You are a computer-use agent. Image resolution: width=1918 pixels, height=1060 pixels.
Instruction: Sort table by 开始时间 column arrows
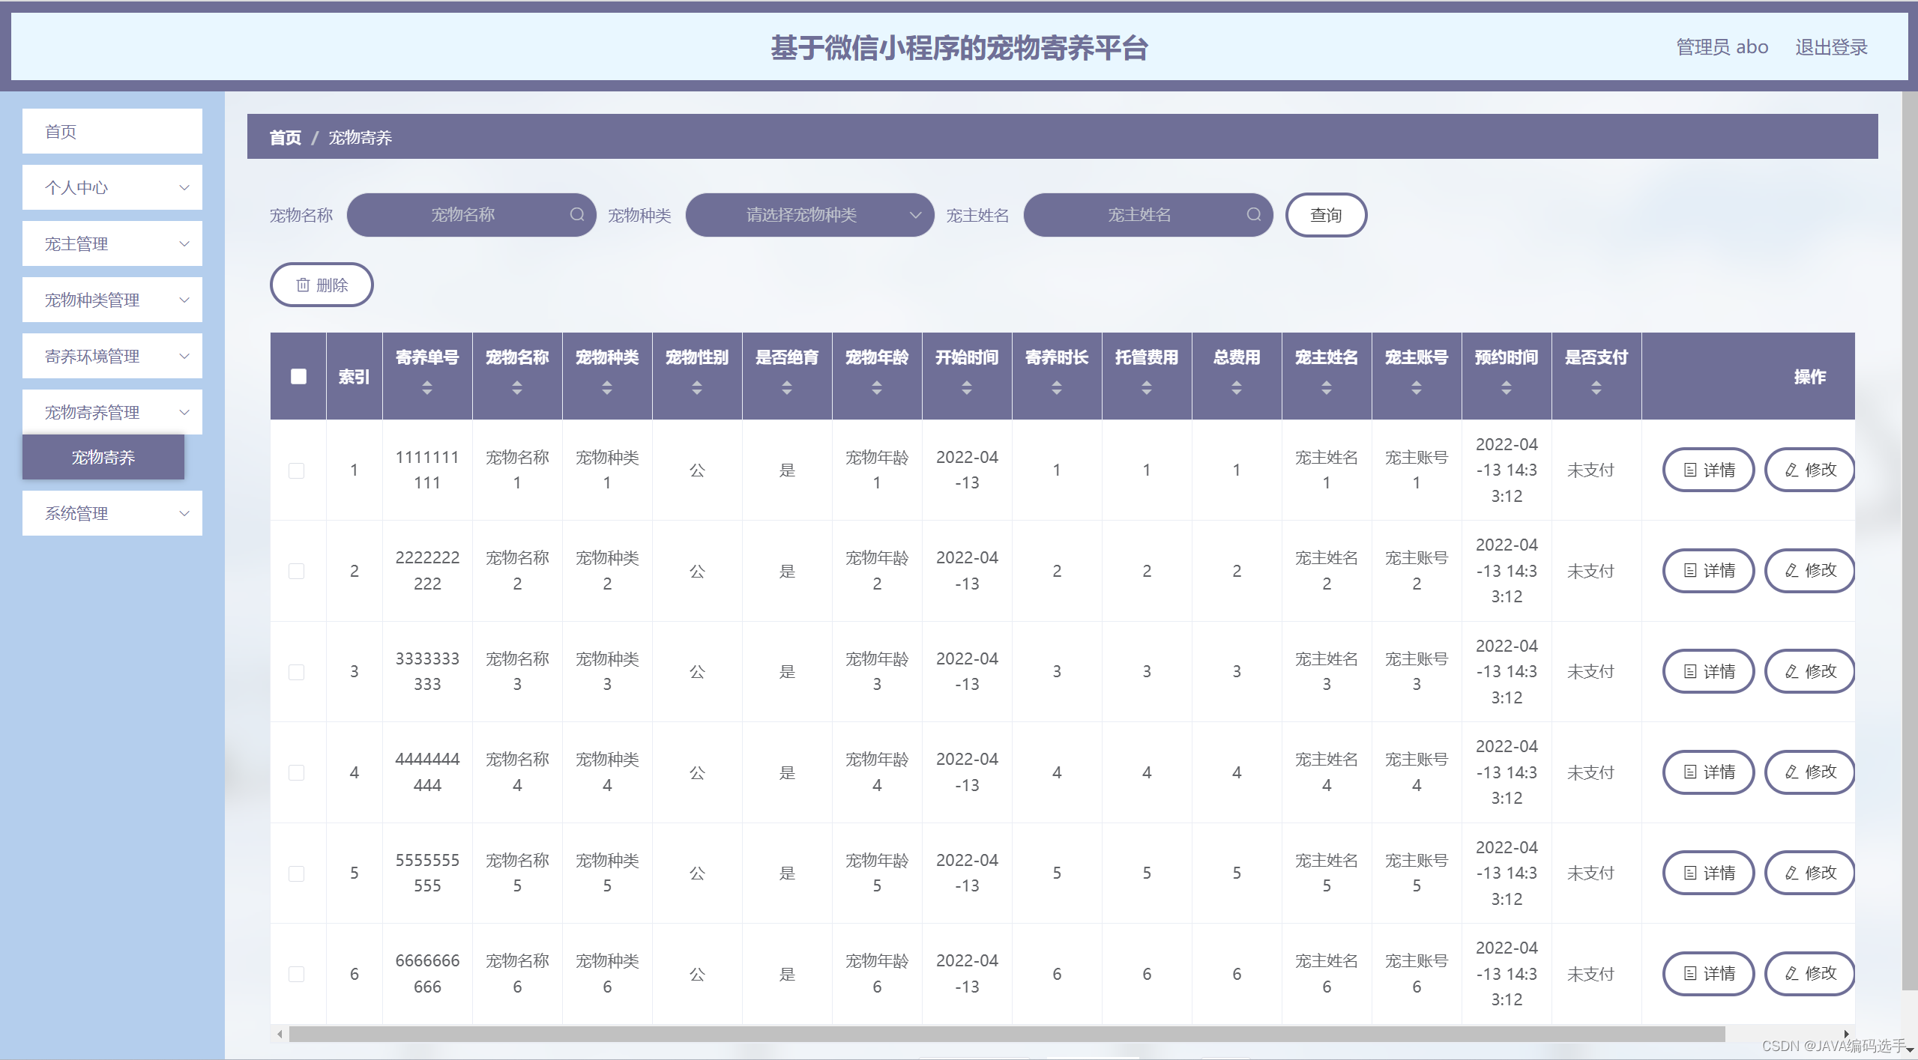(967, 388)
